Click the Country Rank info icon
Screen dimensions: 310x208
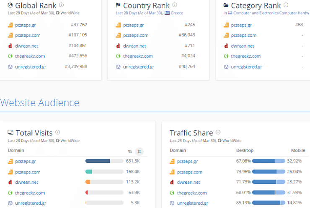pyautogui.click(x=175, y=5)
